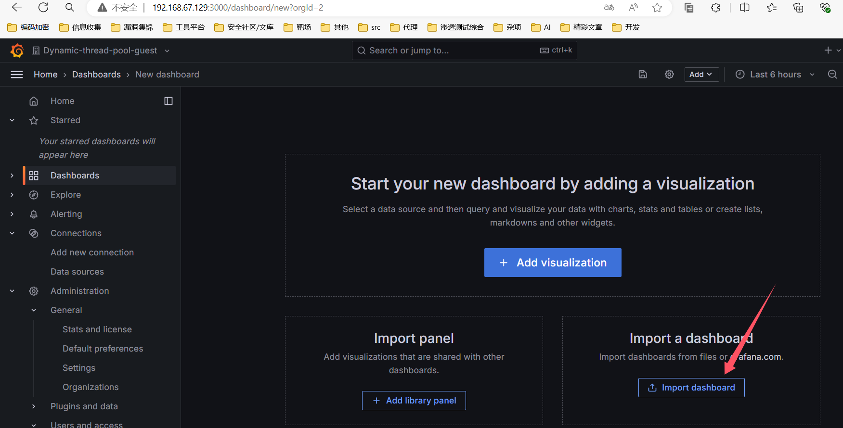The height and width of the screenshot is (428, 843).
Task: Click the browser search magnifier icon
Action: (70, 7)
